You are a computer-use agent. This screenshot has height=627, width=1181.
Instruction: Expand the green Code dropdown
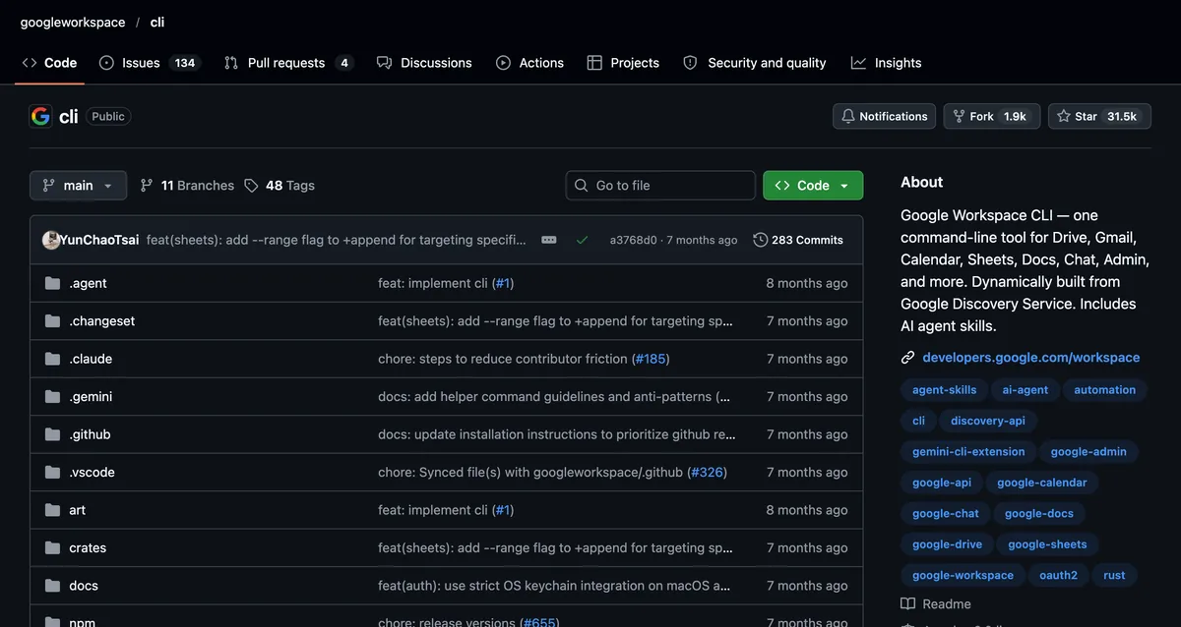(813, 186)
